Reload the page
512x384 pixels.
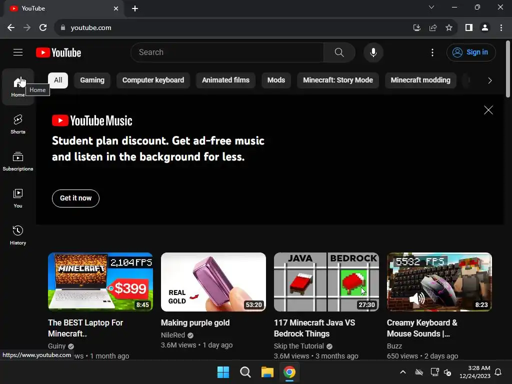pyautogui.click(x=43, y=28)
